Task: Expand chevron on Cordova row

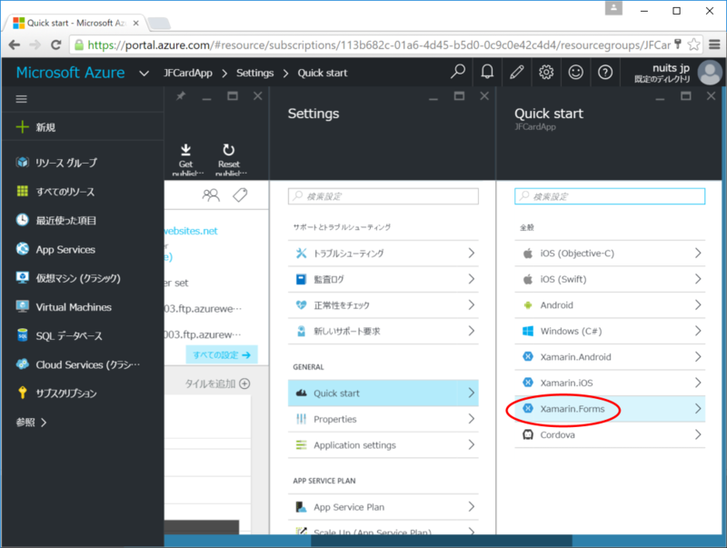Action: coord(698,435)
